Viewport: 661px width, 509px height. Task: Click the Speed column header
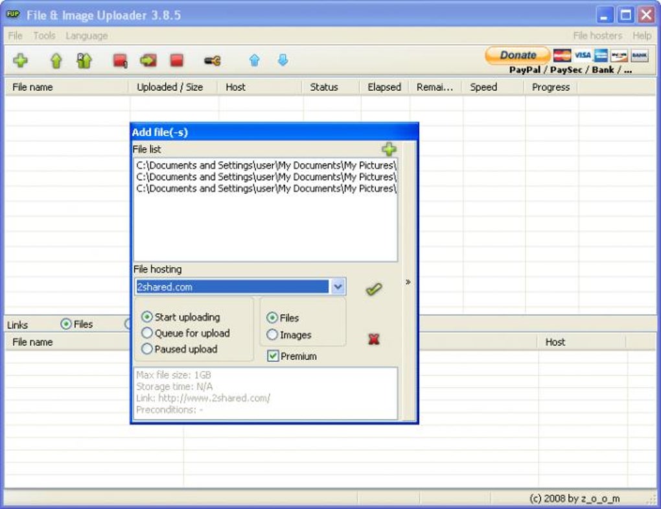[x=493, y=88]
